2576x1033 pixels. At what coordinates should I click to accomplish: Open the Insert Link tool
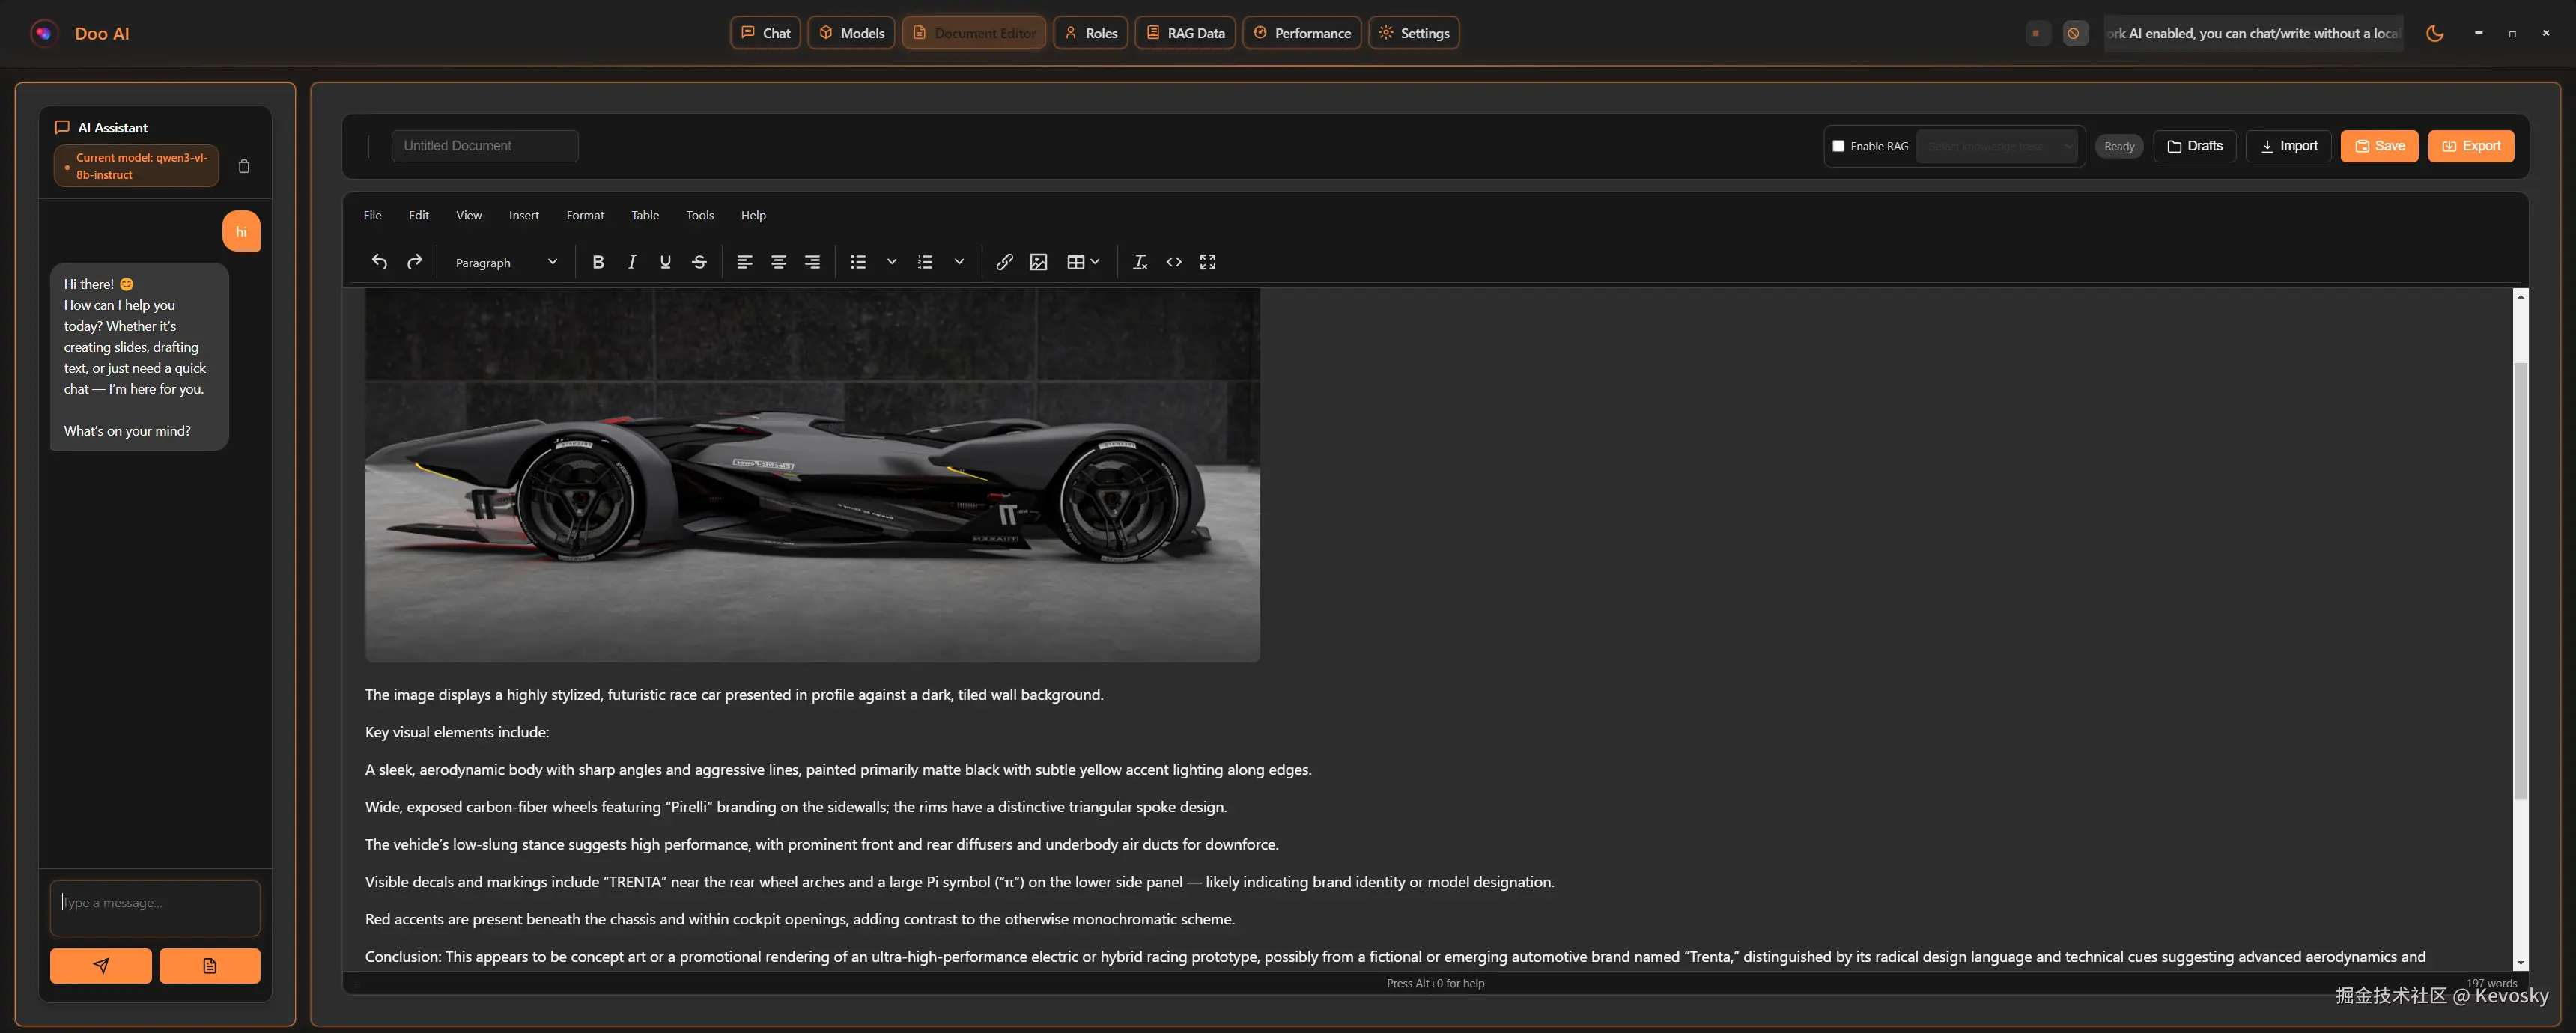pos(1005,261)
